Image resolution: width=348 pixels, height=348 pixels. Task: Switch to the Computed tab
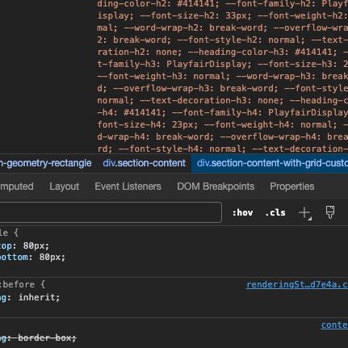tap(17, 187)
